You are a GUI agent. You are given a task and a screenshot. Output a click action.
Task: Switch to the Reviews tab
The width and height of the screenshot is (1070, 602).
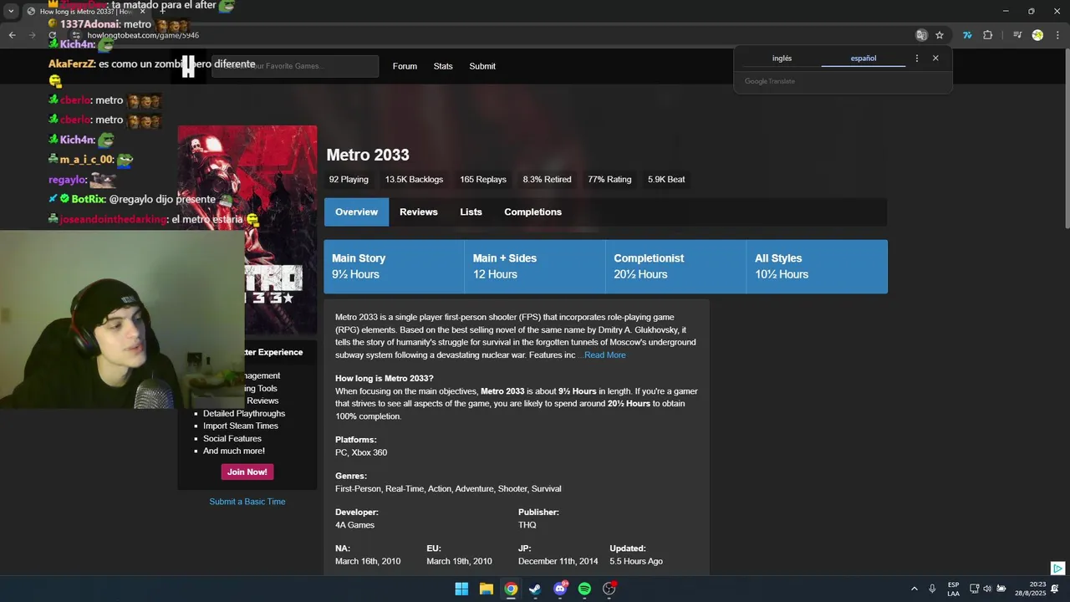(x=419, y=212)
